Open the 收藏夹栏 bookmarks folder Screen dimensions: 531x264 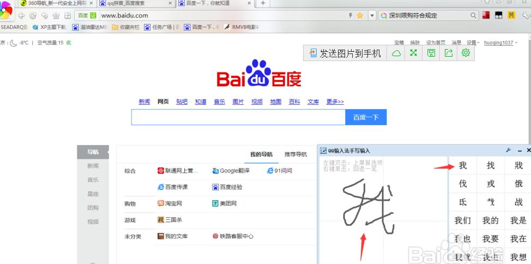pyautogui.click(x=125, y=27)
